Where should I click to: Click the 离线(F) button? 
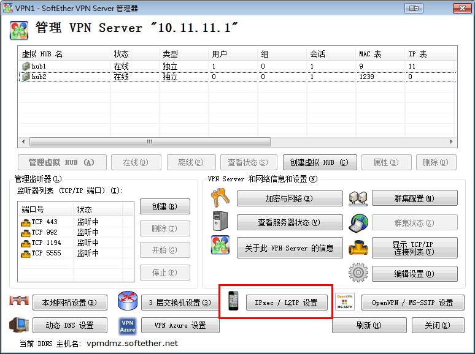click(191, 162)
